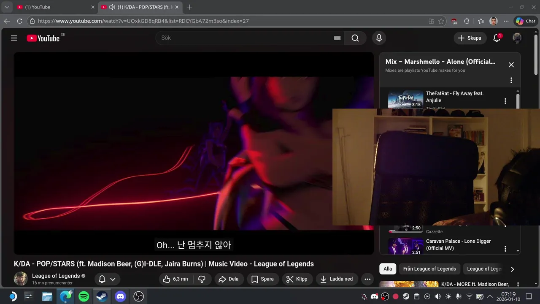
Task: Select the truncated League of Legends chip
Action: pyautogui.click(x=483, y=269)
